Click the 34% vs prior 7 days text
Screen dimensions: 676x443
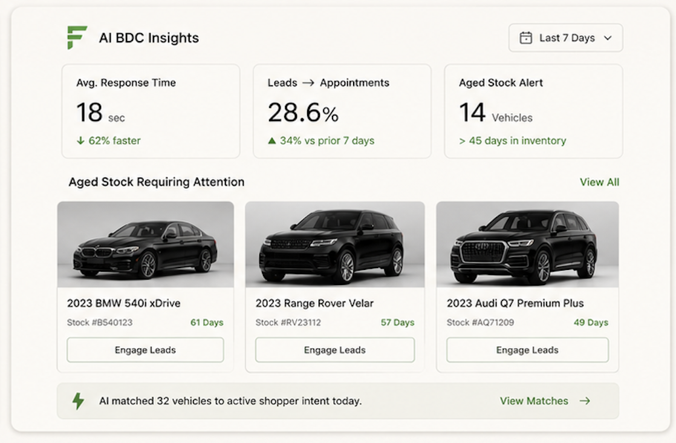click(x=327, y=140)
